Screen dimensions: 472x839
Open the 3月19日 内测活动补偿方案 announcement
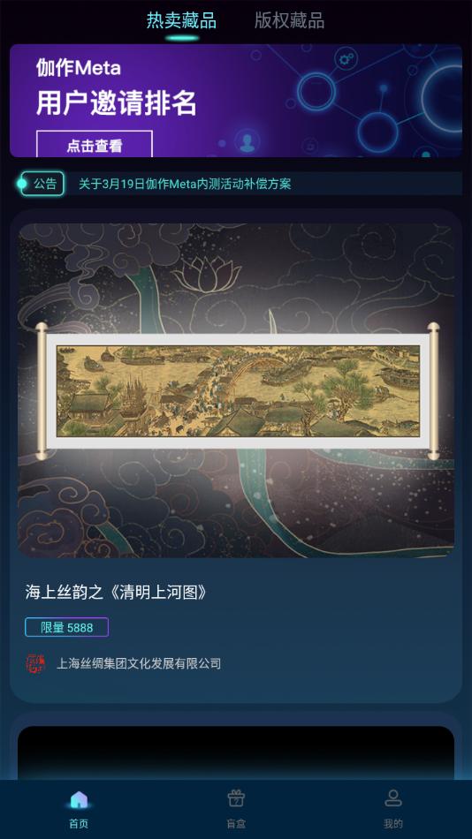click(185, 184)
